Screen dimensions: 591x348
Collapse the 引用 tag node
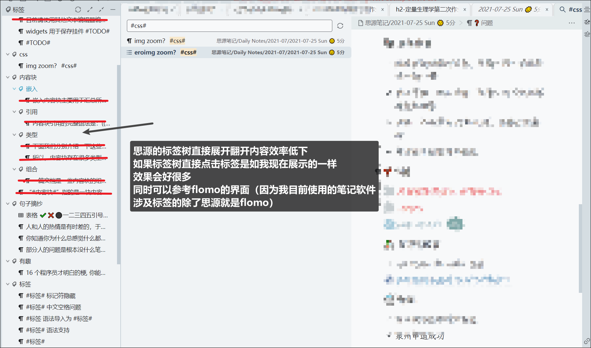(x=14, y=112)
